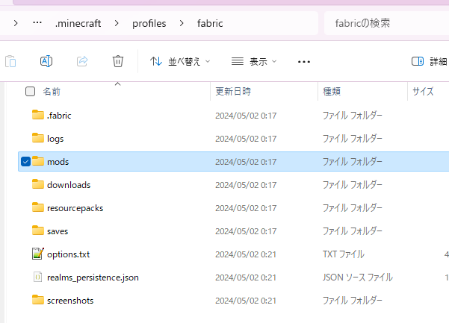Viewport: 449px width, 323px height.
Task: Click the fabric breadcrumb segment
Action: tap(210, 23)
